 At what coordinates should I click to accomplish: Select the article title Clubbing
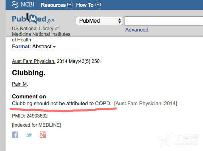tap(29, 73)
